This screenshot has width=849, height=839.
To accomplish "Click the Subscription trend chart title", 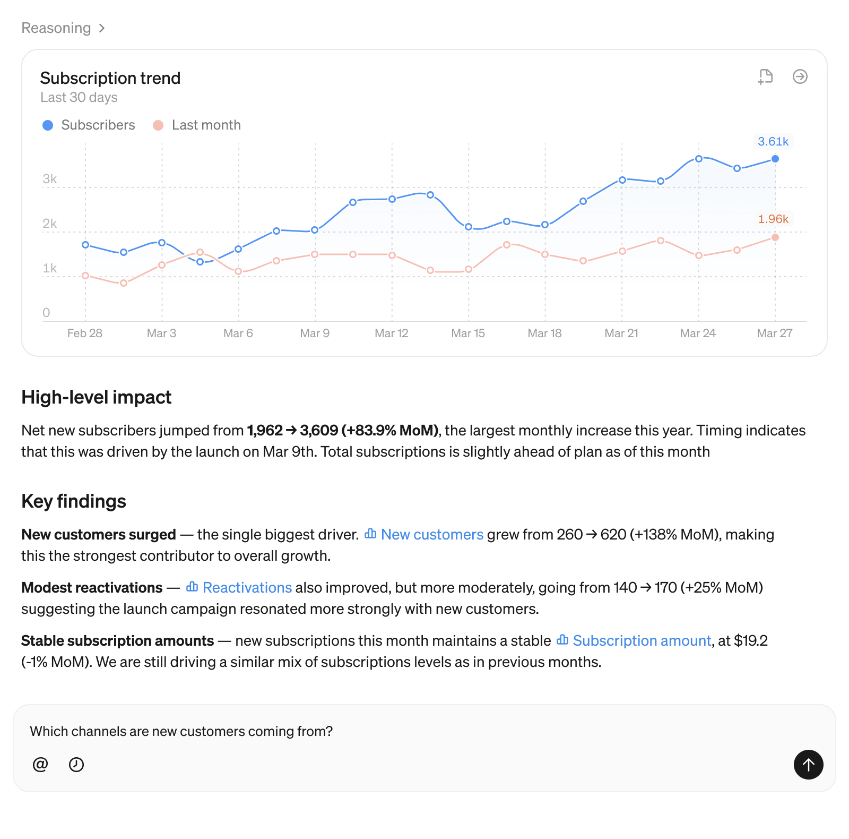I will click(110, 78).
